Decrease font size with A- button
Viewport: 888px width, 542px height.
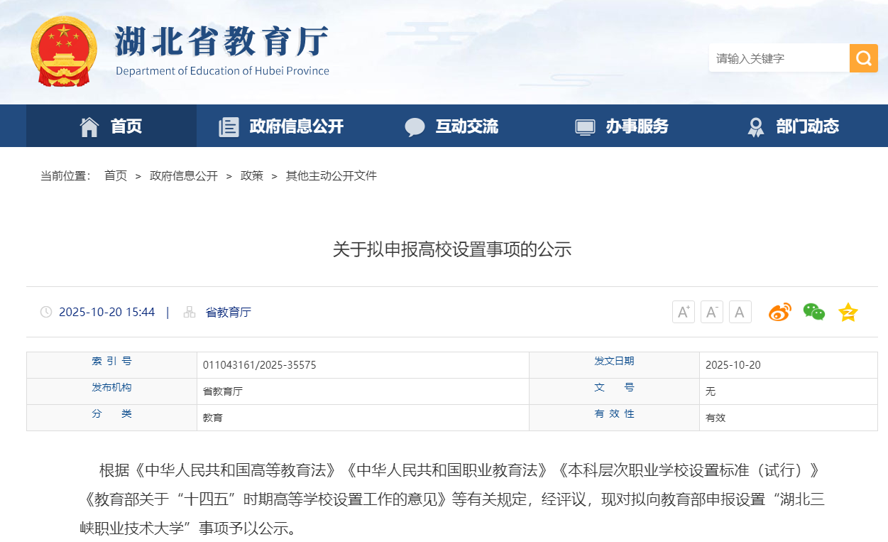pos(711,312)
